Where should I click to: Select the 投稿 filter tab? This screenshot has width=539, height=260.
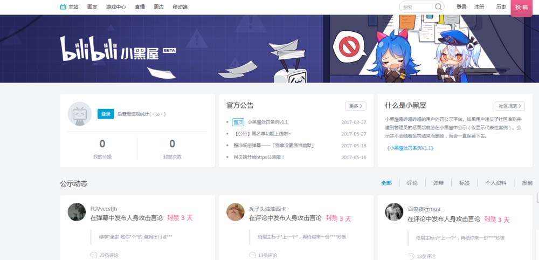(527, 183)
